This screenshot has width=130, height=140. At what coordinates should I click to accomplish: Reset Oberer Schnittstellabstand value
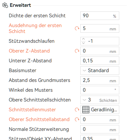point(77,119)
